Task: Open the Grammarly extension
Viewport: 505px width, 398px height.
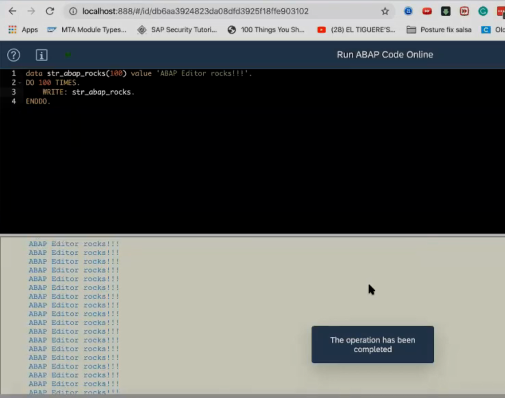Action: pyautogui.click(x=483, y=11)
